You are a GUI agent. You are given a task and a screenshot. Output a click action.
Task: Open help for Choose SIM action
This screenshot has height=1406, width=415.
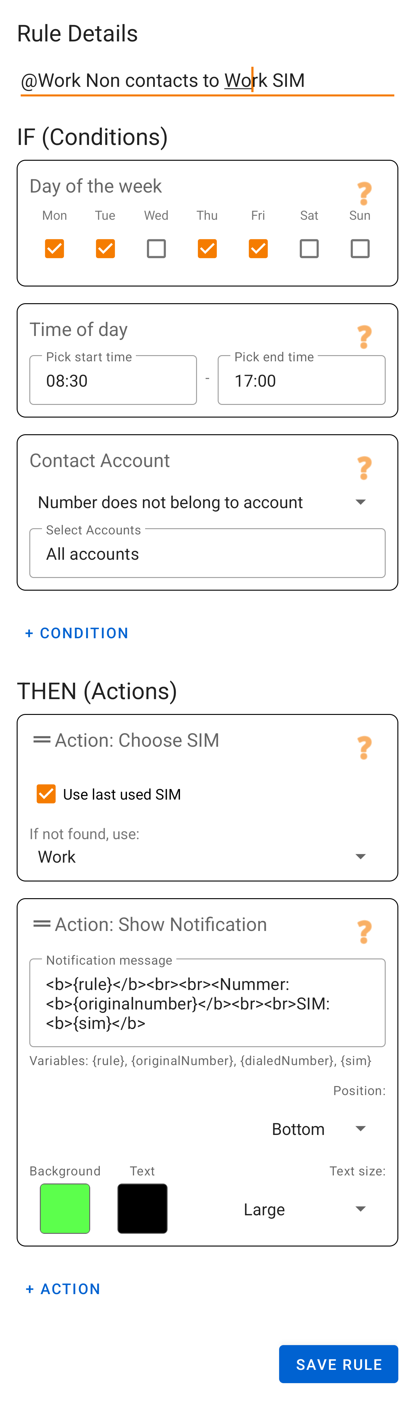[364, 748]
